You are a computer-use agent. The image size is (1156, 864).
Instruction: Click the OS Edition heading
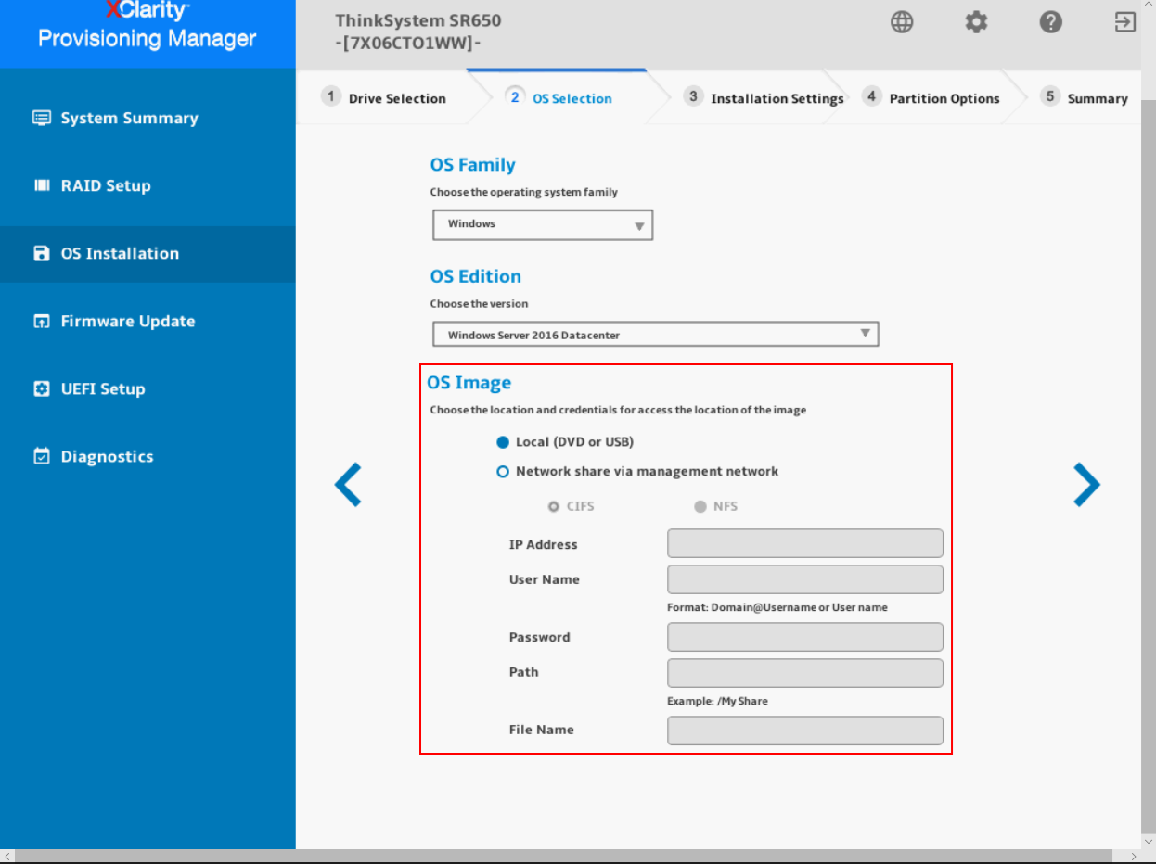coord(475,276)
